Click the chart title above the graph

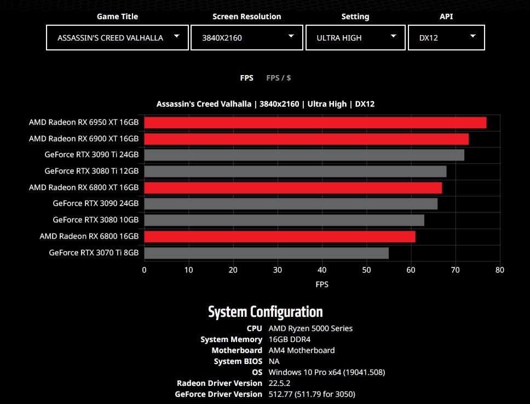pyautogui.click(x=265, y=104)
